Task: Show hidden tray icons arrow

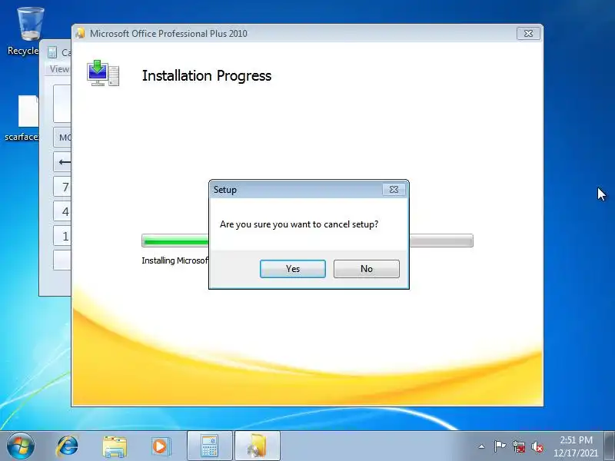Action: 482,446
